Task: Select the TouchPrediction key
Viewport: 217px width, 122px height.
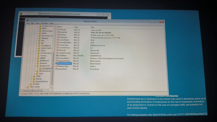Action: click(46, 53)
